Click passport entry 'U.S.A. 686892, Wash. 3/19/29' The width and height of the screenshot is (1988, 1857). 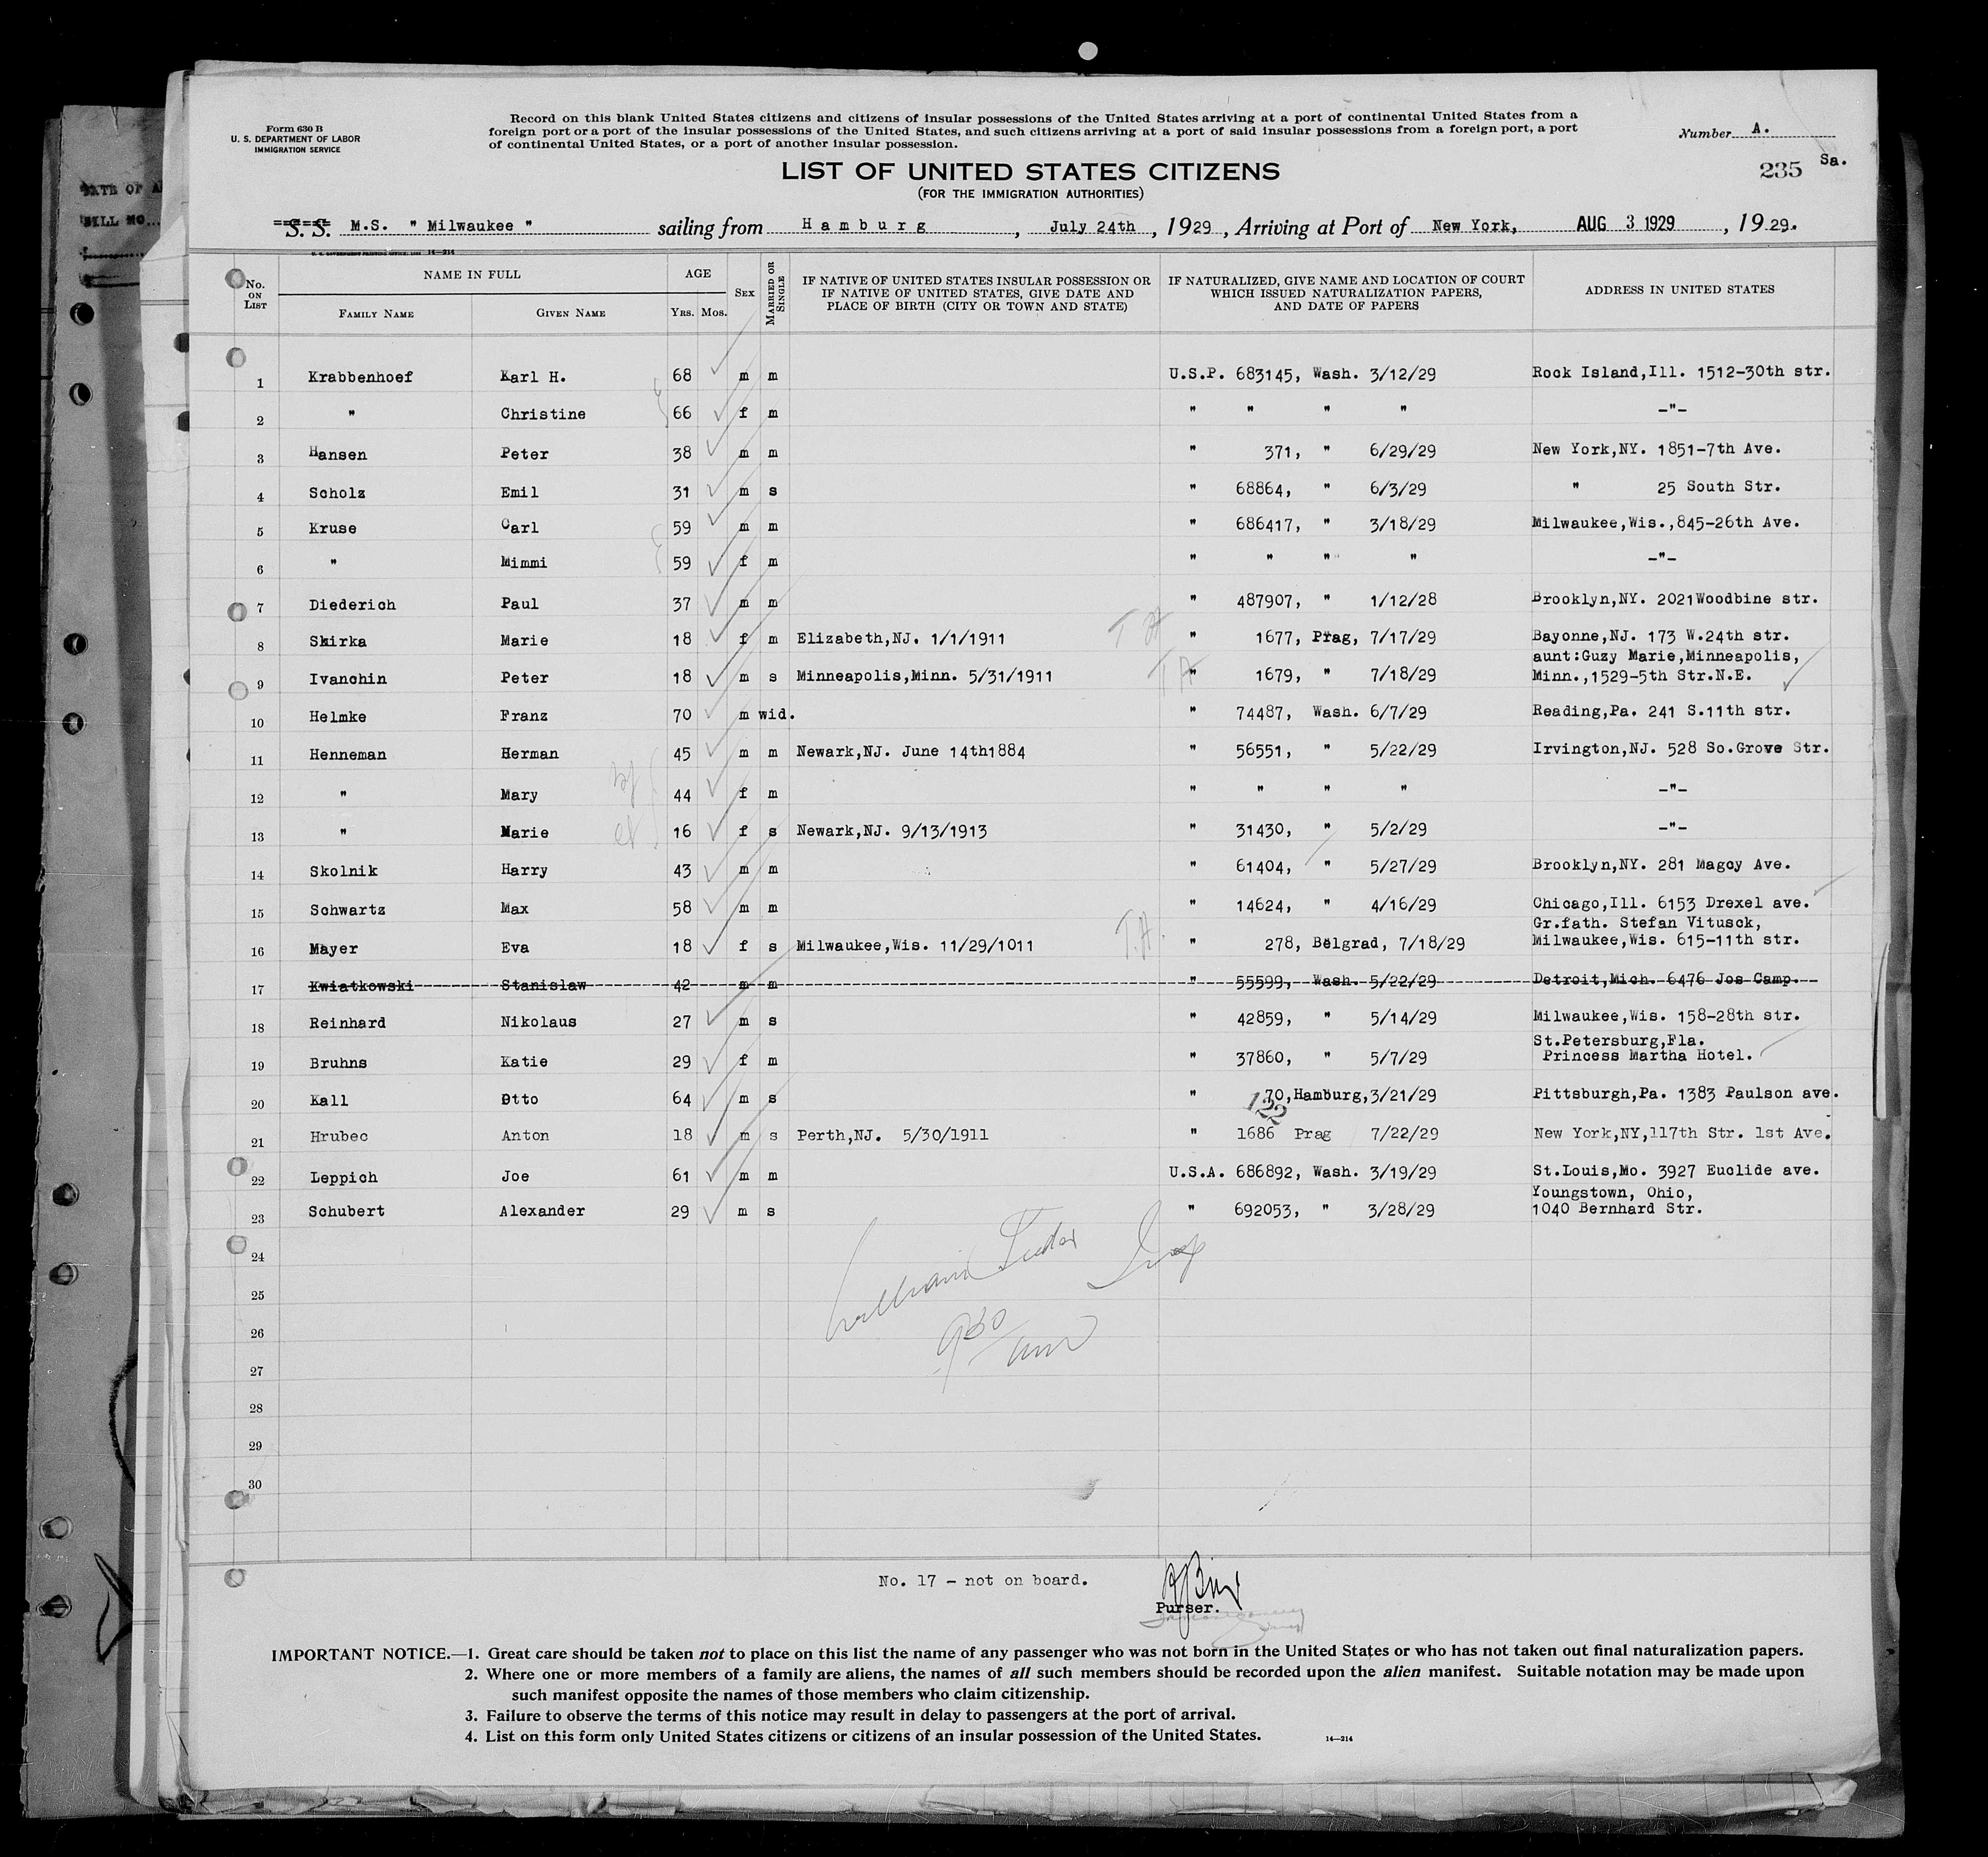click(1302, 1171)
